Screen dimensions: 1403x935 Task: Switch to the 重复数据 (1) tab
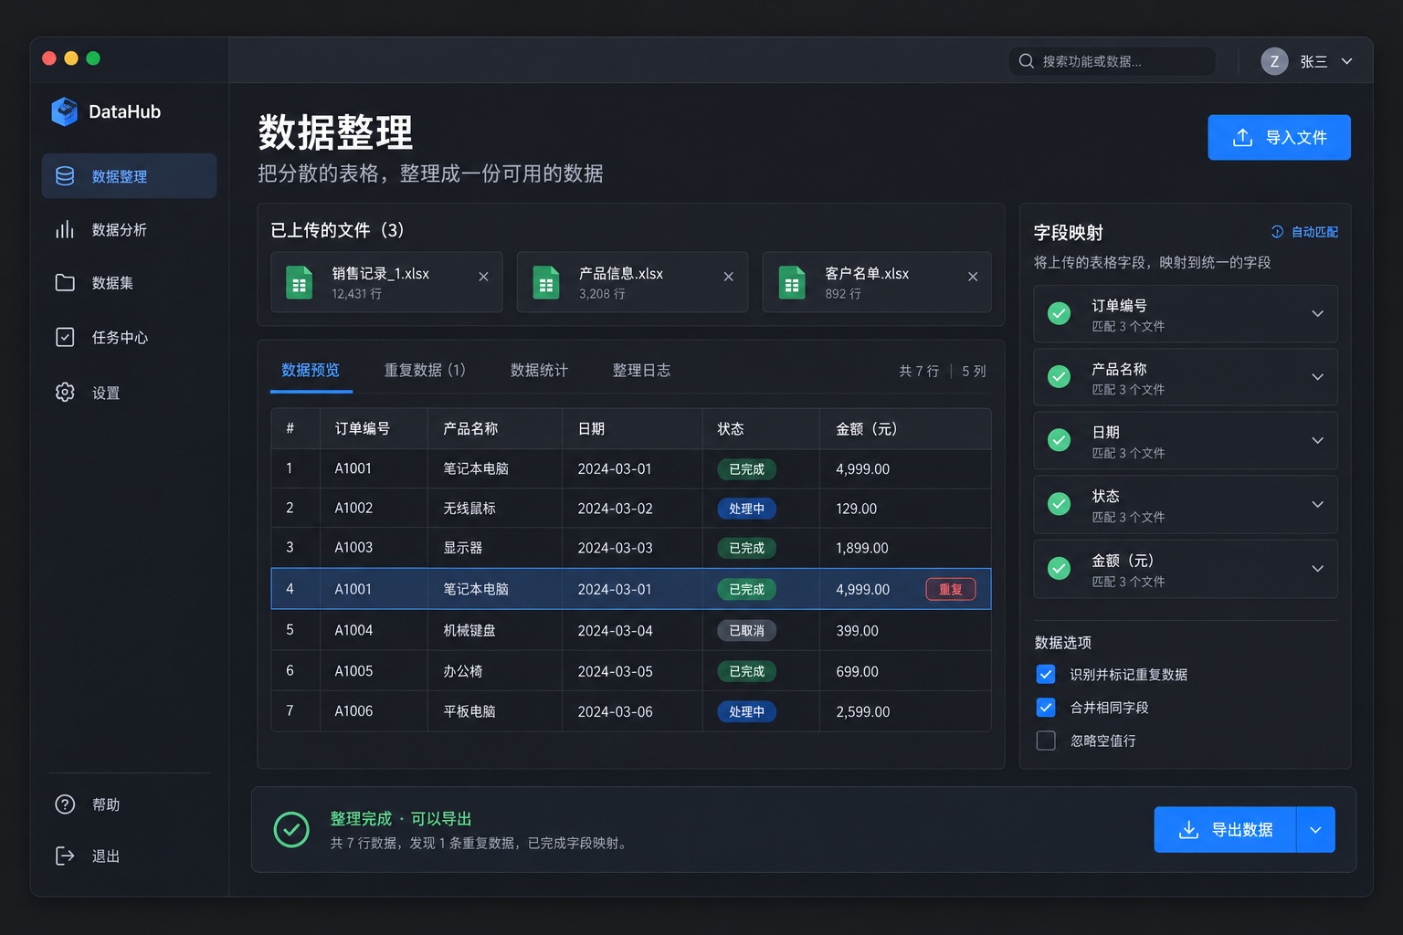425,370
